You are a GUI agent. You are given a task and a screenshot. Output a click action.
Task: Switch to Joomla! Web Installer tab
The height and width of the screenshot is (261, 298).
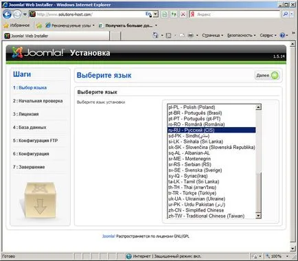[x=56, y=36]
